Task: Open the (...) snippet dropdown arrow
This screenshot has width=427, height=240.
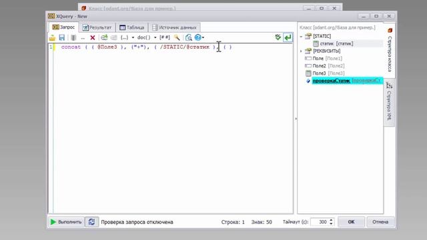Action: 133,37
